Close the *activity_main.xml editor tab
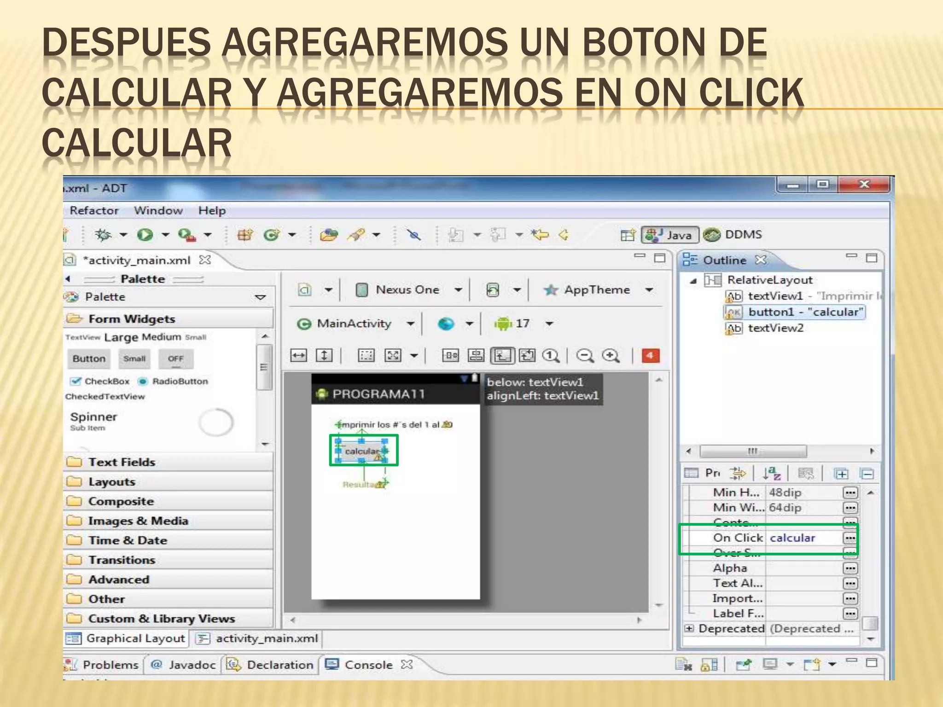 click(x=205, y=260)
